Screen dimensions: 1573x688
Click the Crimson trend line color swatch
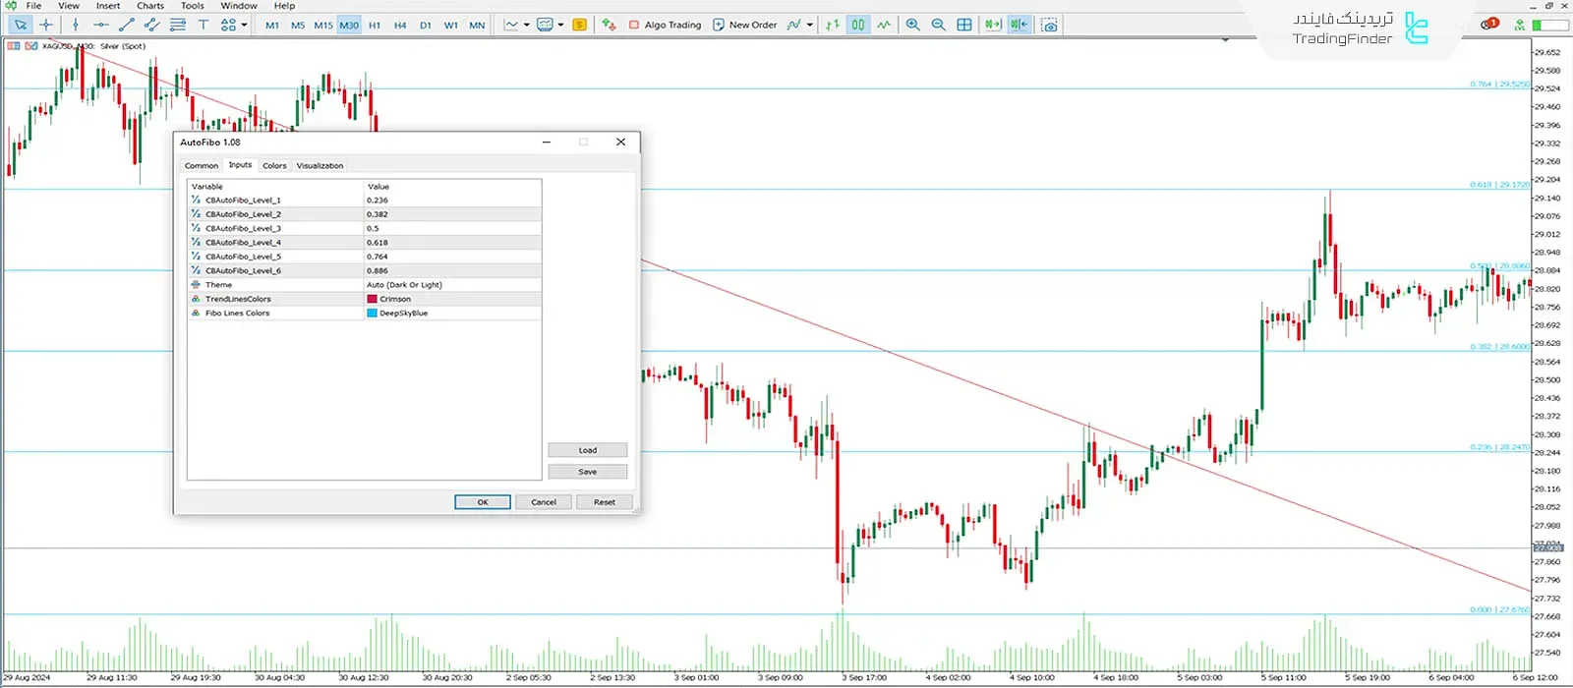[373, 299]
